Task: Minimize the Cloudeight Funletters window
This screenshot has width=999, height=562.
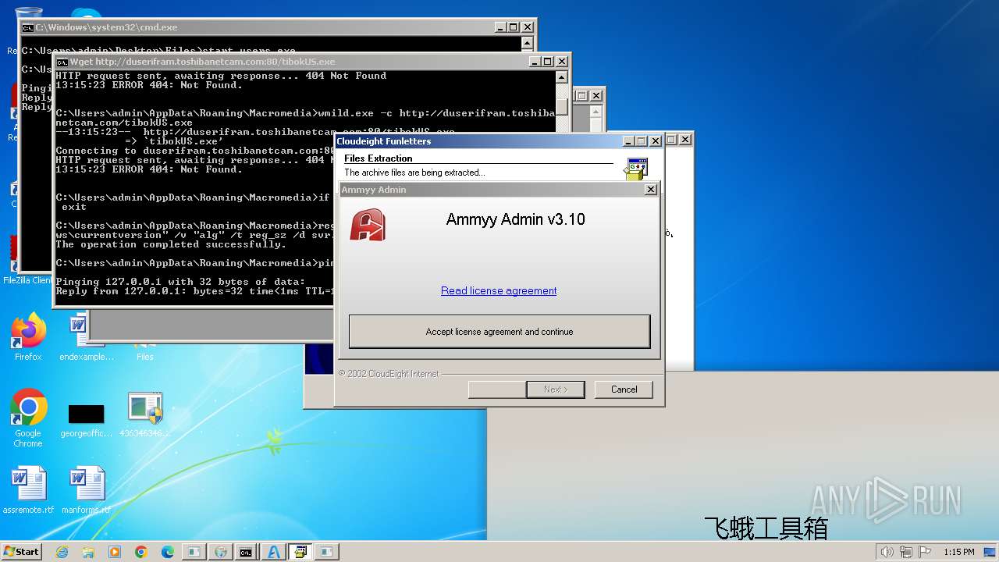Action: 628,141
